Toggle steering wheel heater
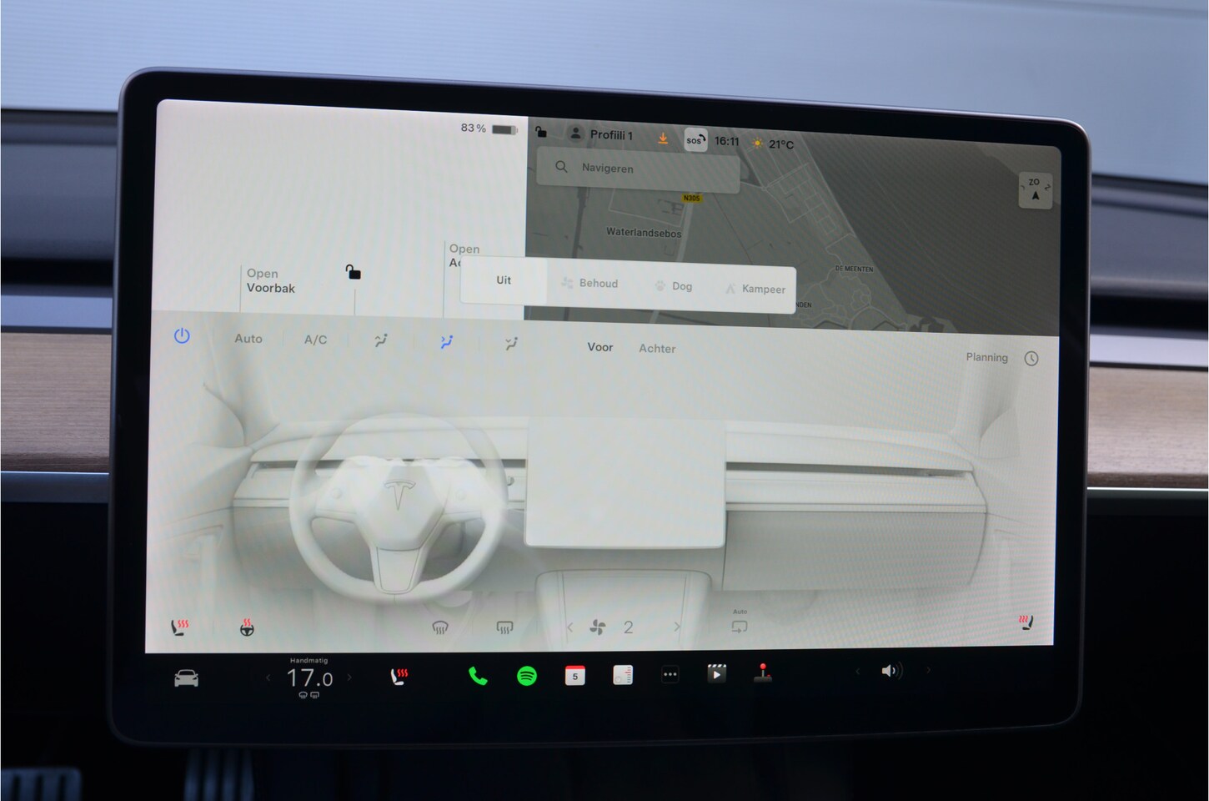Screen dimensions: 1209x801 coord(248,628)
